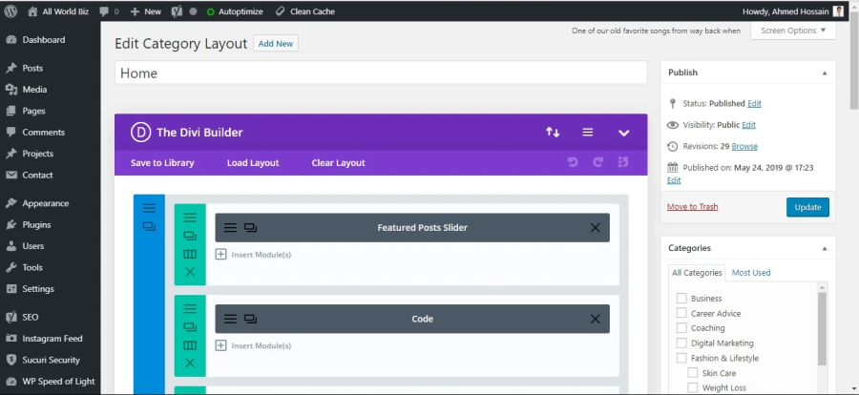Image resolution: width=859 pixels, height=395 pixels.
Task: Open Autoptimize in admin bar
Action: click(x=235, y=10)
